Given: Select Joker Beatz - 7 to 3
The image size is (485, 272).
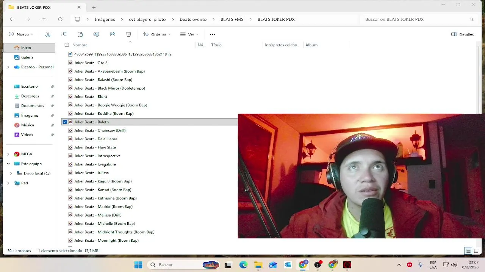Looking at the screenshot, I should coord(91,63).
